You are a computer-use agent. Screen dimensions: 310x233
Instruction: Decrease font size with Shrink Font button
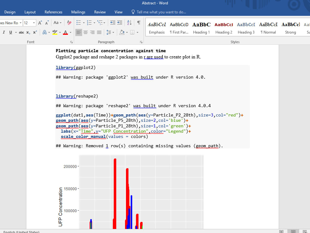tap(47, 23)
